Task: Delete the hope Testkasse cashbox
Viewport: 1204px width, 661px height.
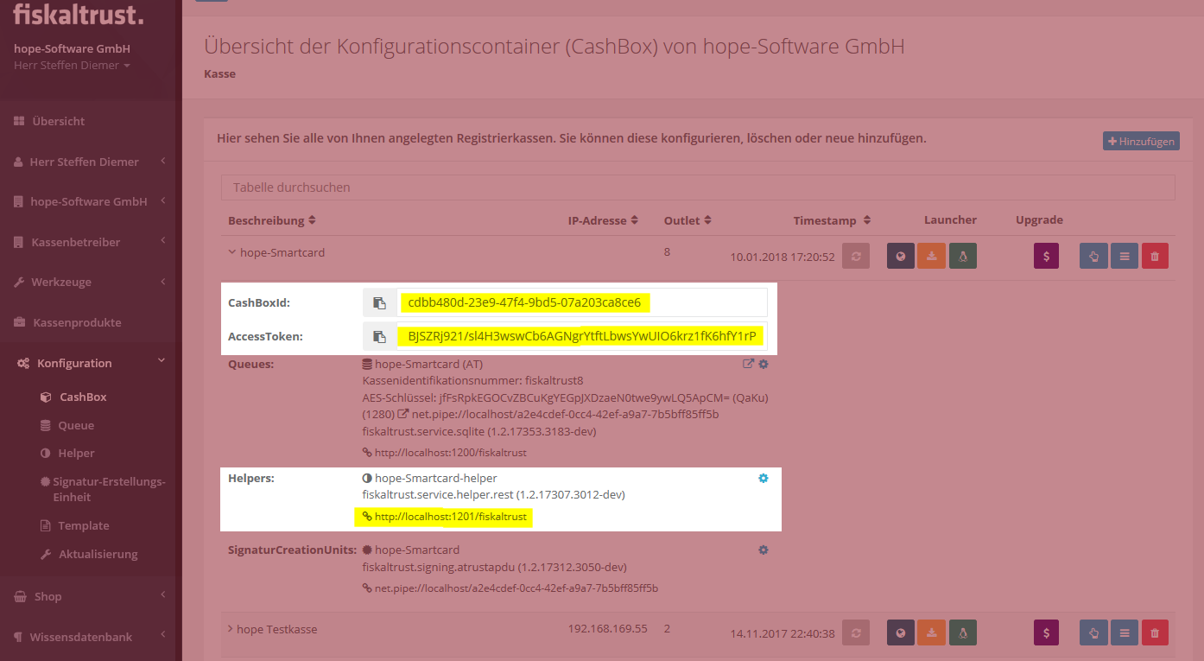Action: (x=1155, y=633)
